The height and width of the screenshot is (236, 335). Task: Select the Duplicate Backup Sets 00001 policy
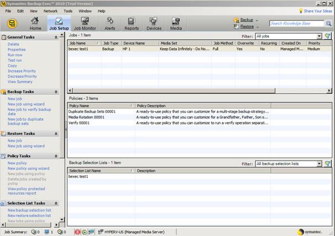200,111
